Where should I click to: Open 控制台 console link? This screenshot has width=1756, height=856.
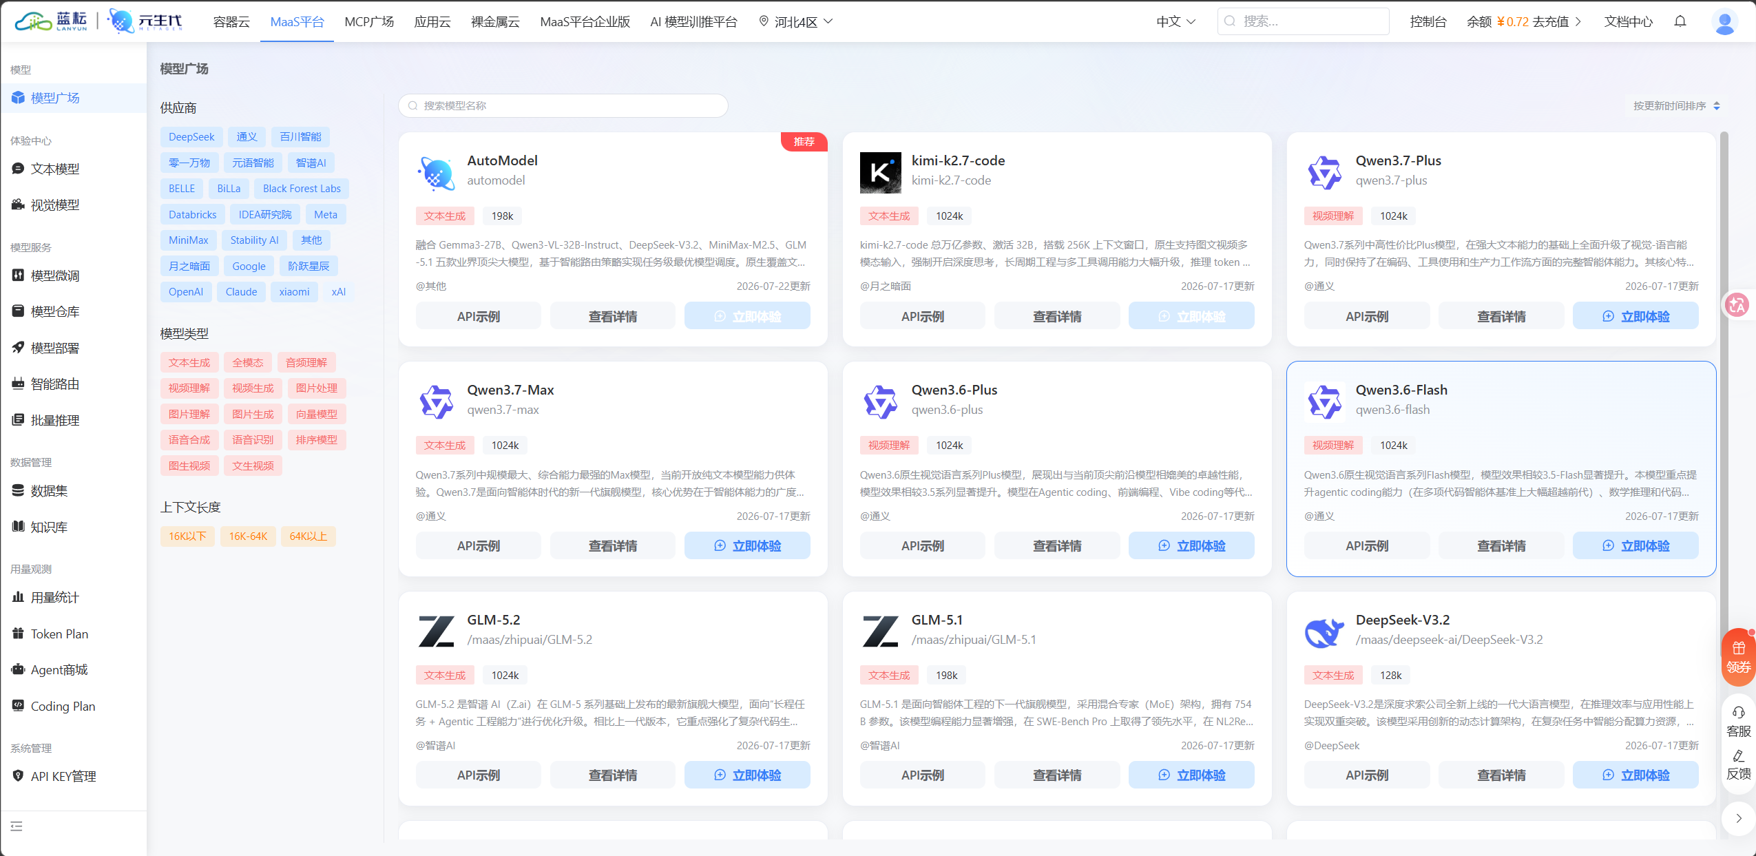[x=1428, y=21]
